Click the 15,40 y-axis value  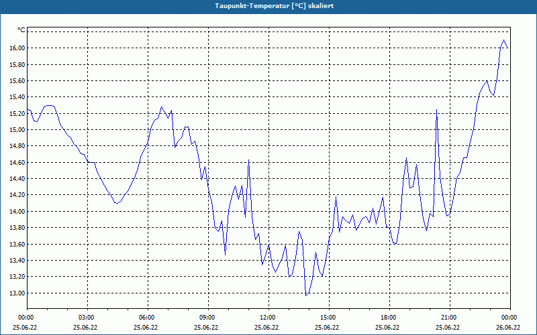[x=19, y=97]
